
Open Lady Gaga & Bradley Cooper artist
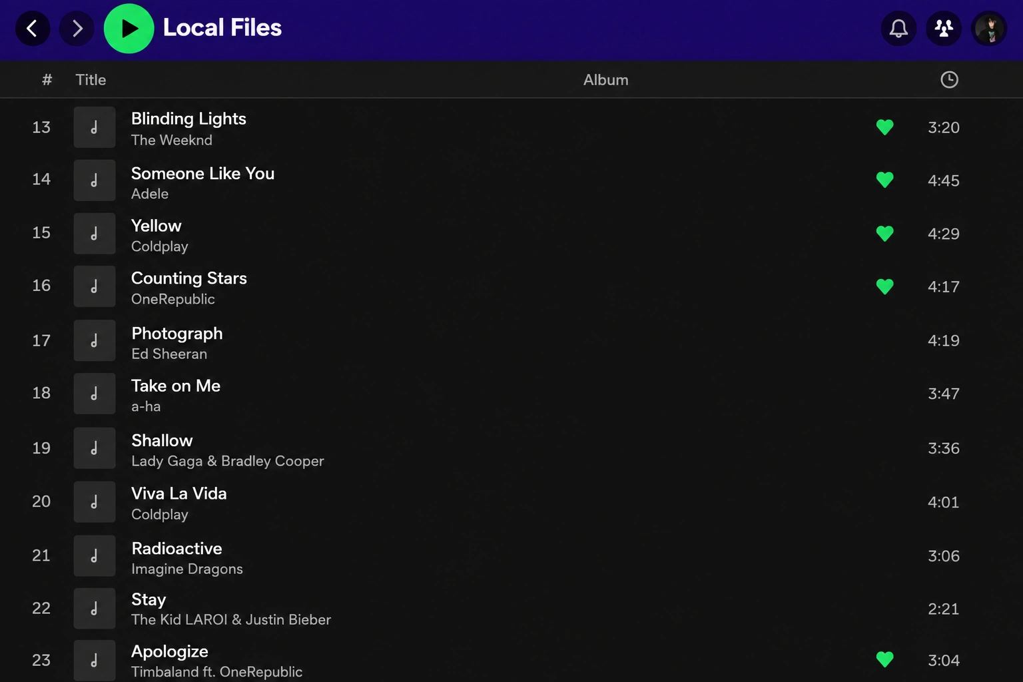pyautogui.click(x=227, y=461)
